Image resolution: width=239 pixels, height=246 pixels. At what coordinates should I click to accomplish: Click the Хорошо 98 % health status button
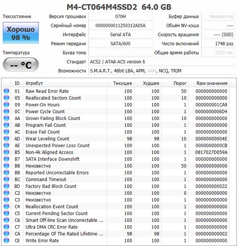point(20,33)
